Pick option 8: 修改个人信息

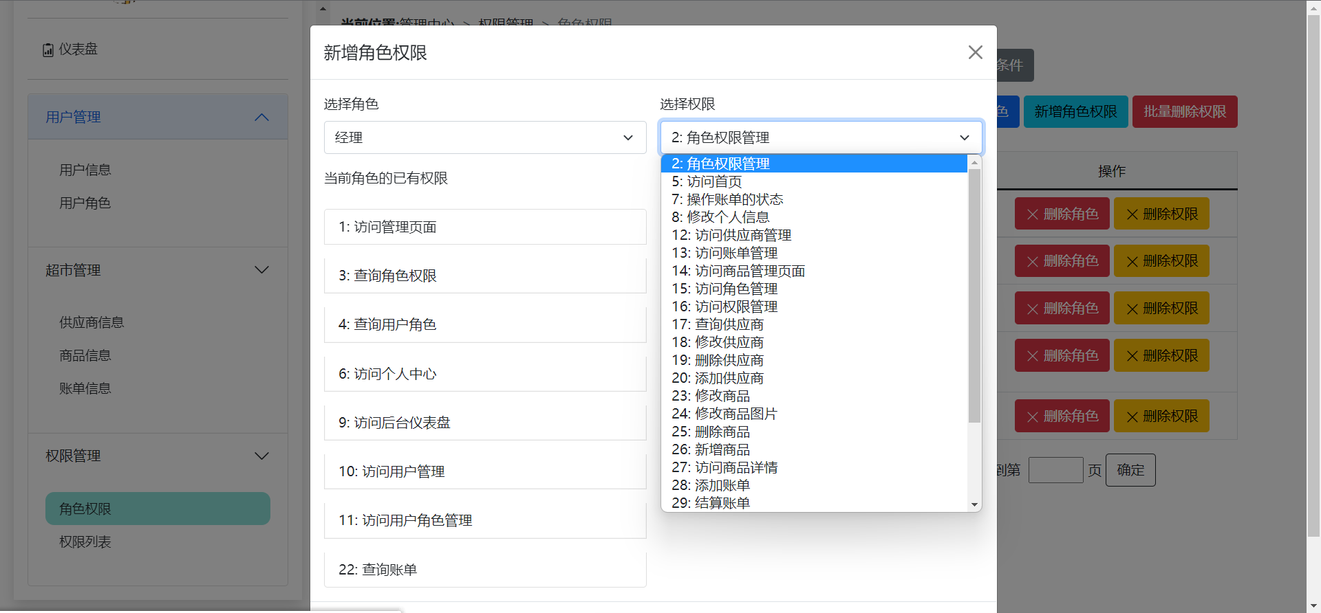[814, 217]
